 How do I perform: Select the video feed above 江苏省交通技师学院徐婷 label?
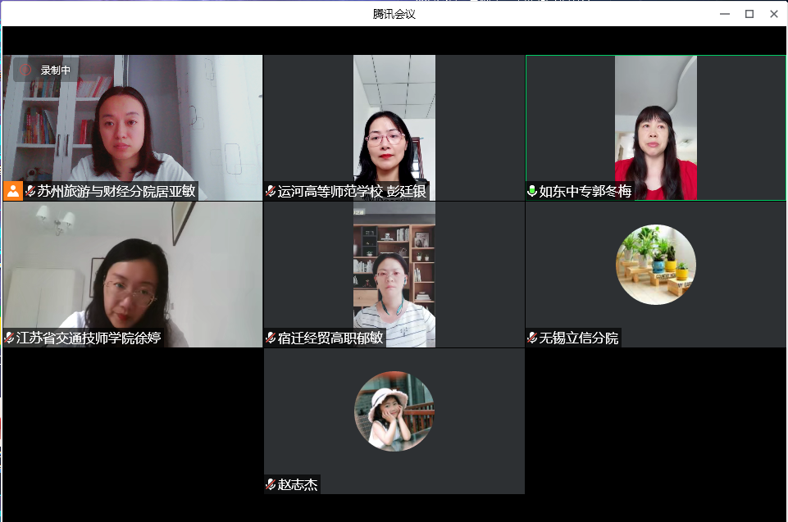[x=131, y=266]
